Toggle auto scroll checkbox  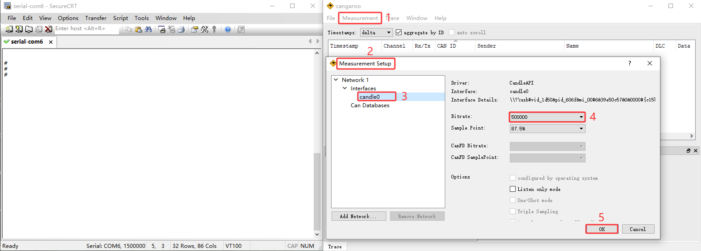[x=452, y=32]
